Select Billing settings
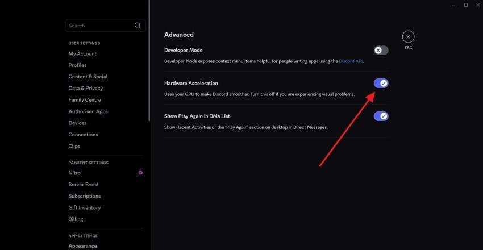483x250 pixels. [76, 219]
